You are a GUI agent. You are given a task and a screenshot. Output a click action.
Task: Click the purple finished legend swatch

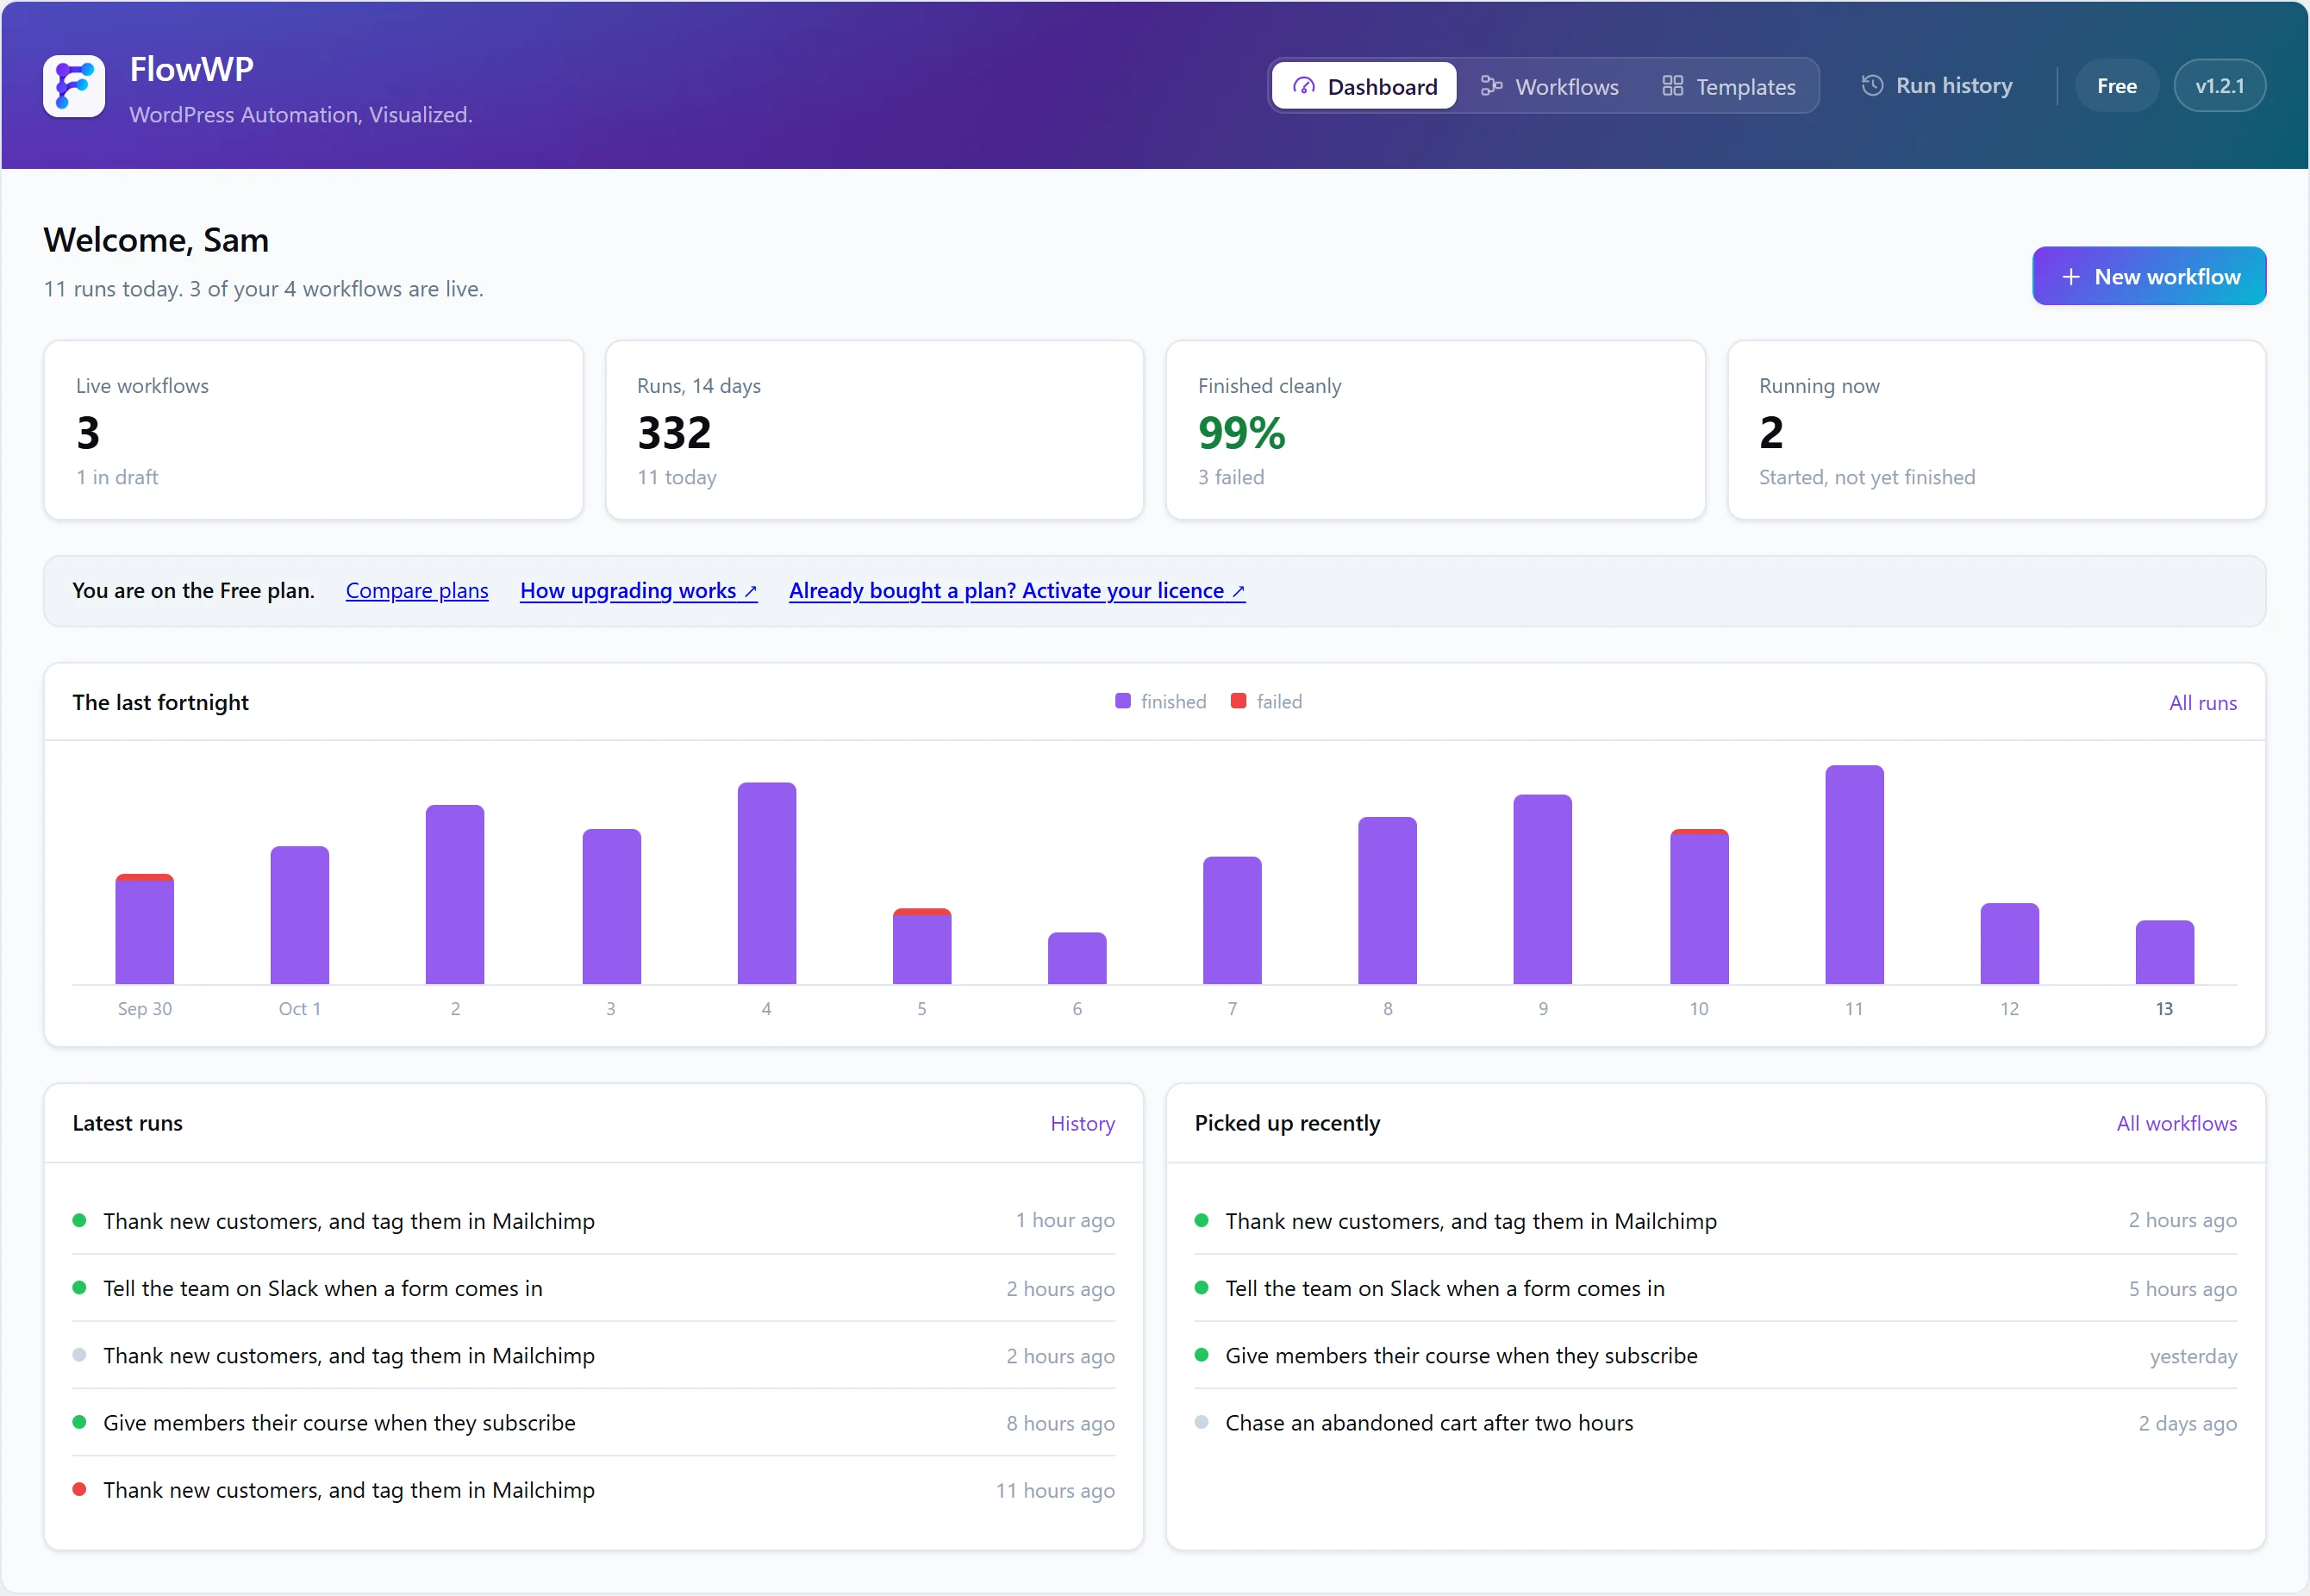tap(1122, 701)
